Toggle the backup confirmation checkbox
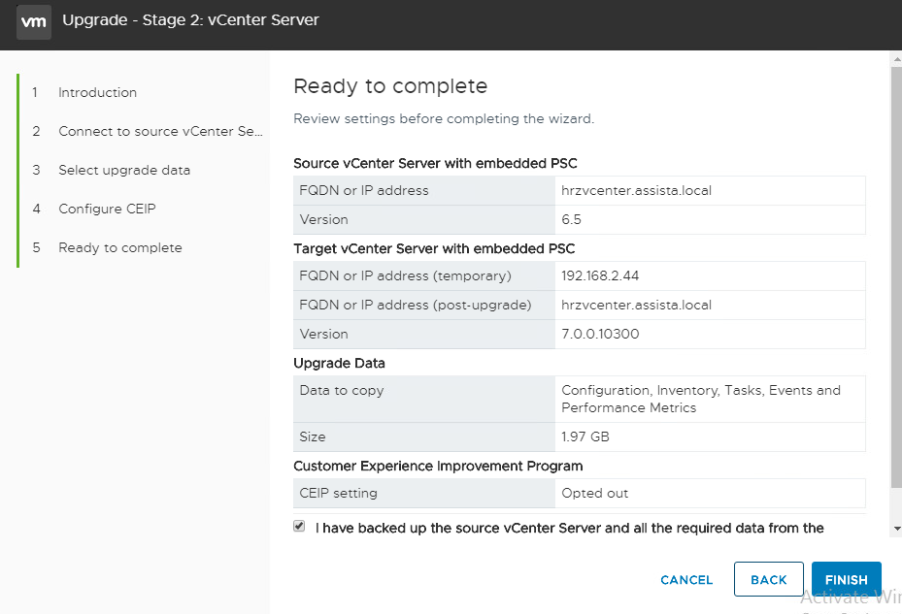 [x=299, y=526]
